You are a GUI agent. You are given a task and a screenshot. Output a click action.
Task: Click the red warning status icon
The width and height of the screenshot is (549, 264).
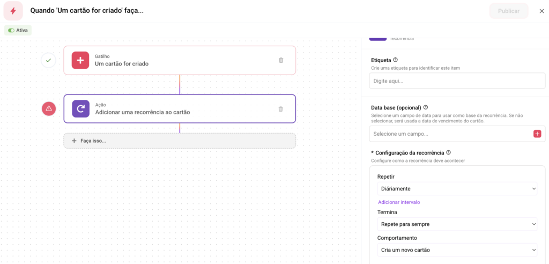49,109
